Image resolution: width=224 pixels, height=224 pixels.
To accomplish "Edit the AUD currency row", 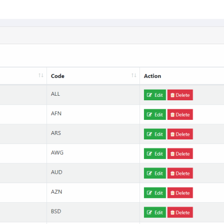I will [155, 173].
